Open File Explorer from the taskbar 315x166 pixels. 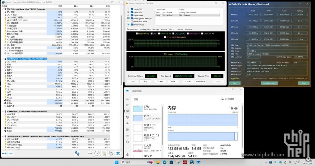pyautogui.click(x=158, y=162)
